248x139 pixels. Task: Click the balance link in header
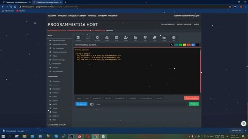click(184, 24)
